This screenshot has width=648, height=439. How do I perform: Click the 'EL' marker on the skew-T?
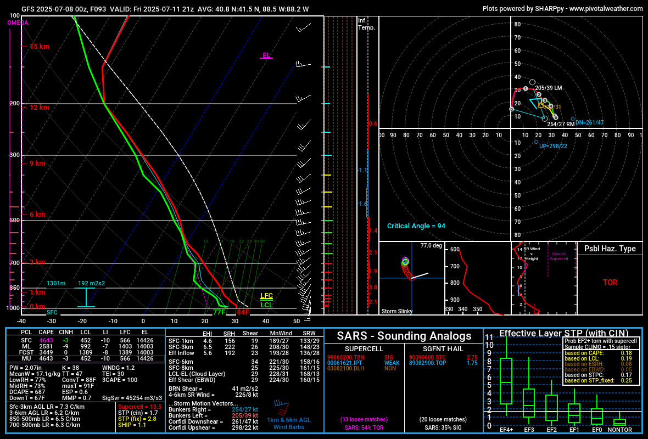point(266,55)
